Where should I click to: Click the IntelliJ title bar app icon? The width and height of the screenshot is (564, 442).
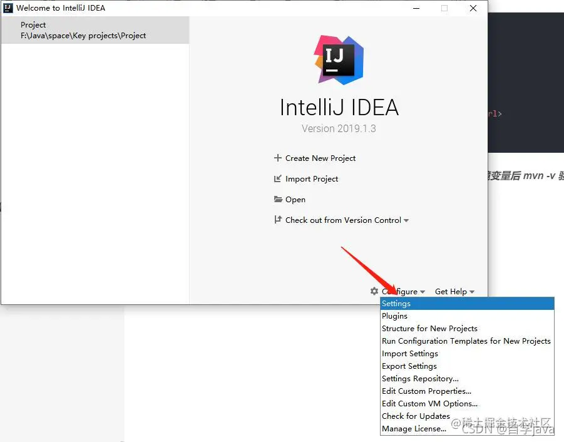pyautogui.click(x=8, y=8)
